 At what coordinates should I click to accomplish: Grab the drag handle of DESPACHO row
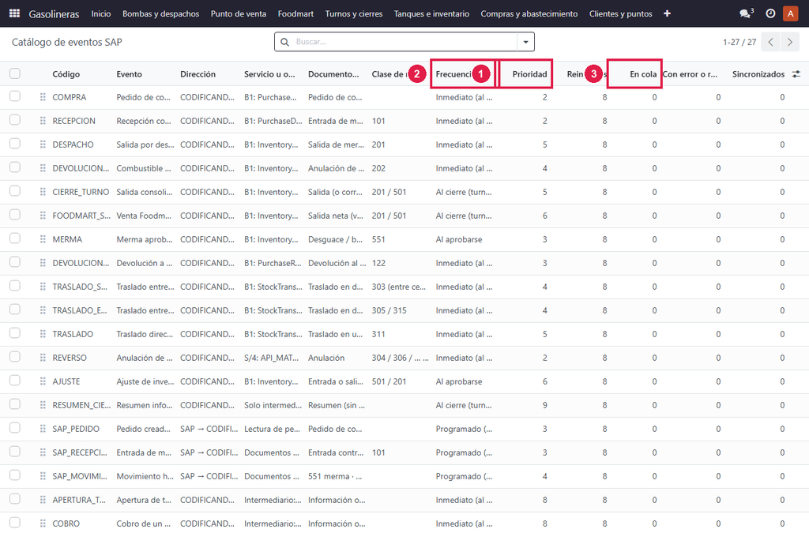(x=43, y=145)
